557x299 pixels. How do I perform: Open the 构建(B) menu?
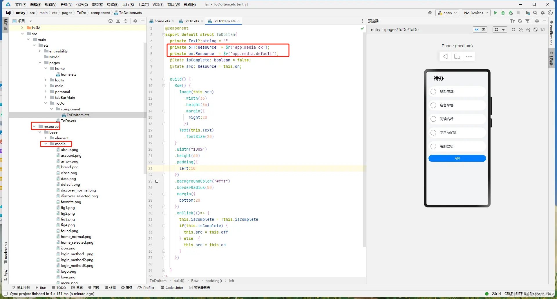[113, 4]
